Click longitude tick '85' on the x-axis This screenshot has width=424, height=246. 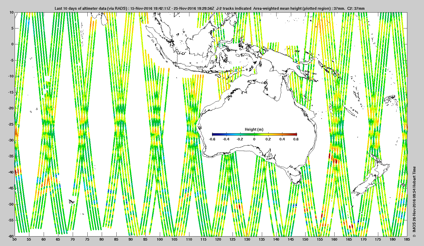[116, 240]
